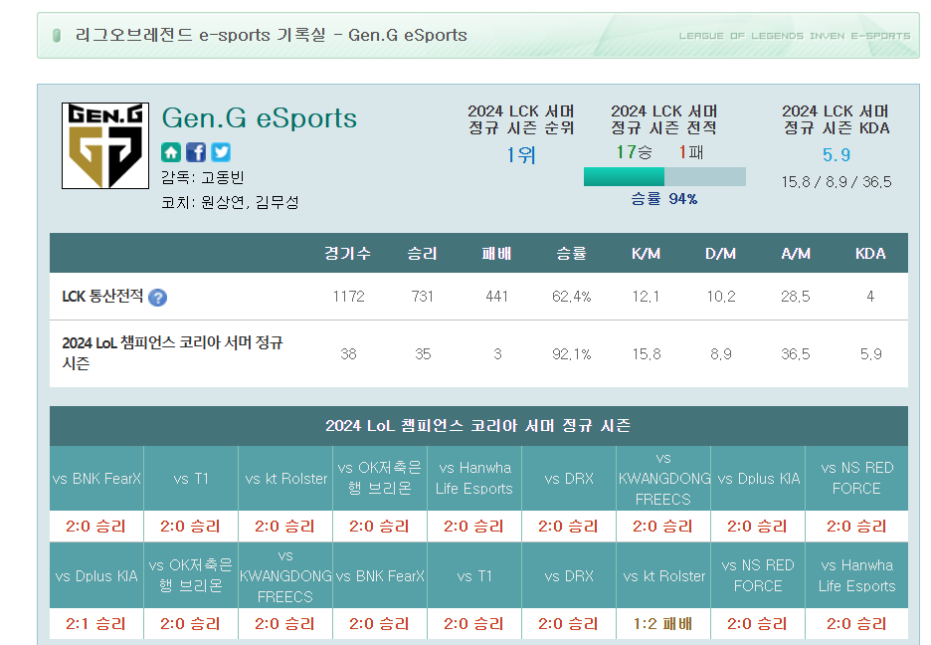Click the help question mark beside LCK 통산전적

point(157,297)
